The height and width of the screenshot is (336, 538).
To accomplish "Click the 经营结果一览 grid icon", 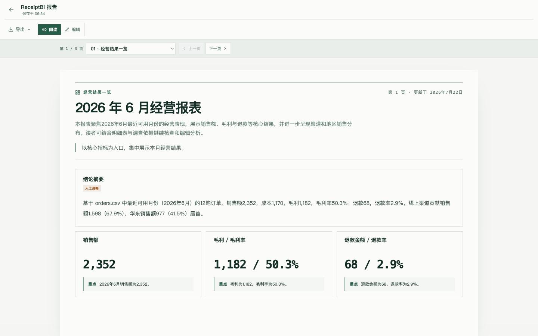I will (x=78, y=92).
